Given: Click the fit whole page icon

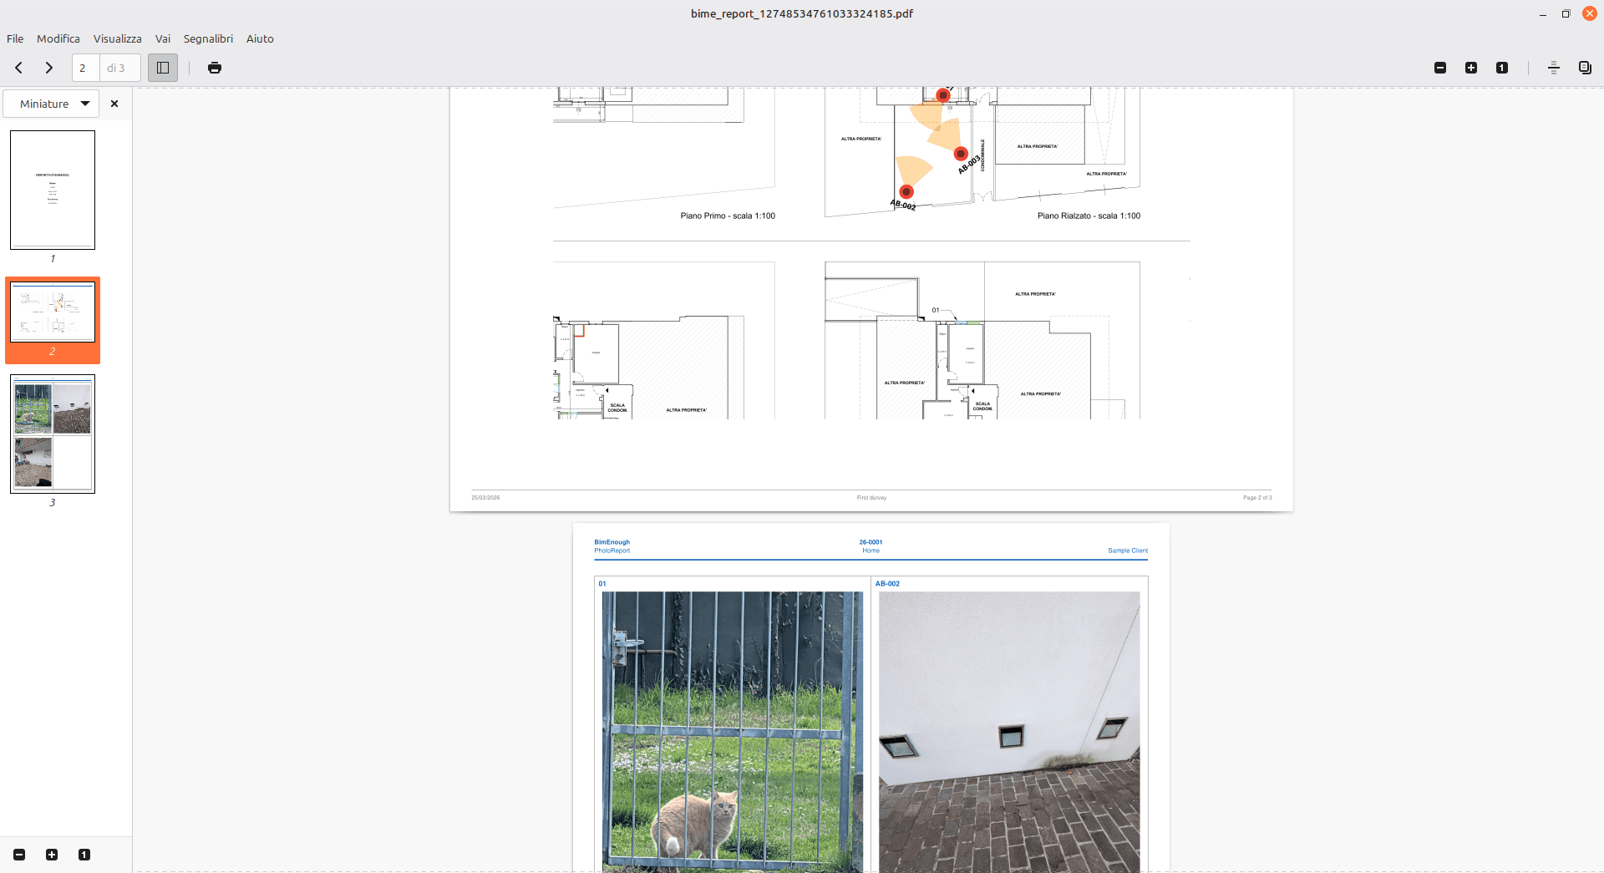Looking at the screenshot, I should click(1585, 68).
